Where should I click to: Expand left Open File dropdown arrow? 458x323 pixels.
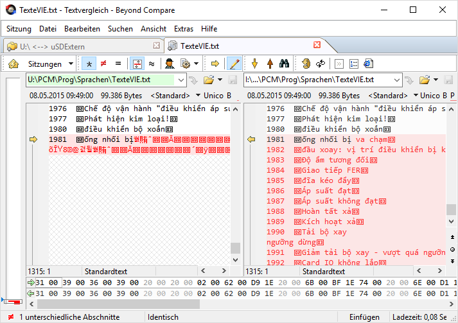pos(220,80)
